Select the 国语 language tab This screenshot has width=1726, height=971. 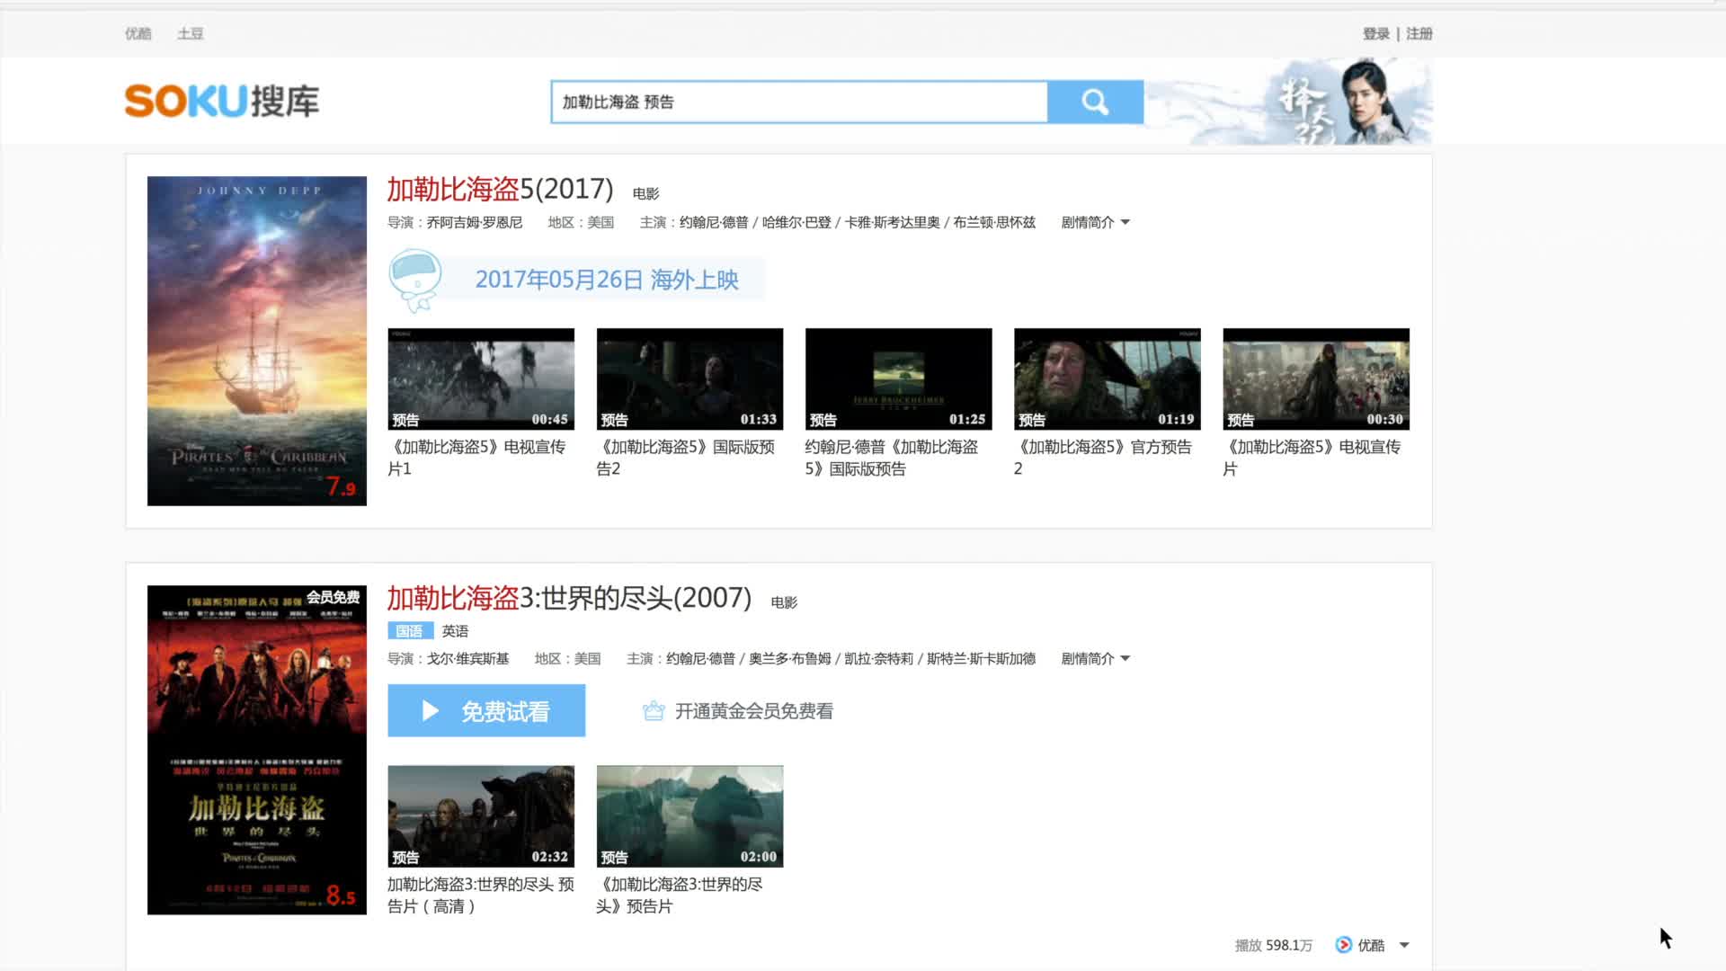tap(410, 631)
